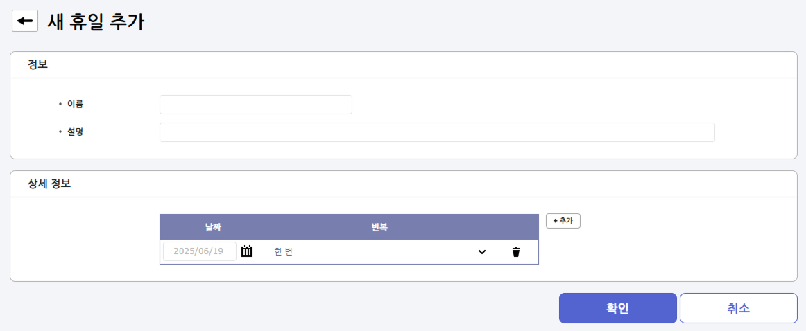806x331 pixels.
Task: Confirm with the 확인 button
Action: point(617,308)
